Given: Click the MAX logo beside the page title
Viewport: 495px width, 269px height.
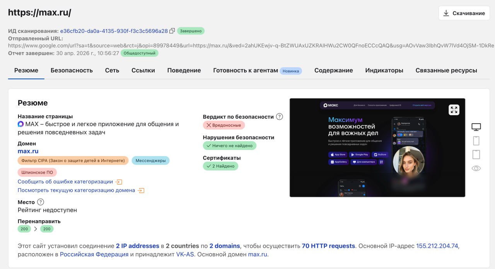Looking at the screenshot, I should (20, 124).
